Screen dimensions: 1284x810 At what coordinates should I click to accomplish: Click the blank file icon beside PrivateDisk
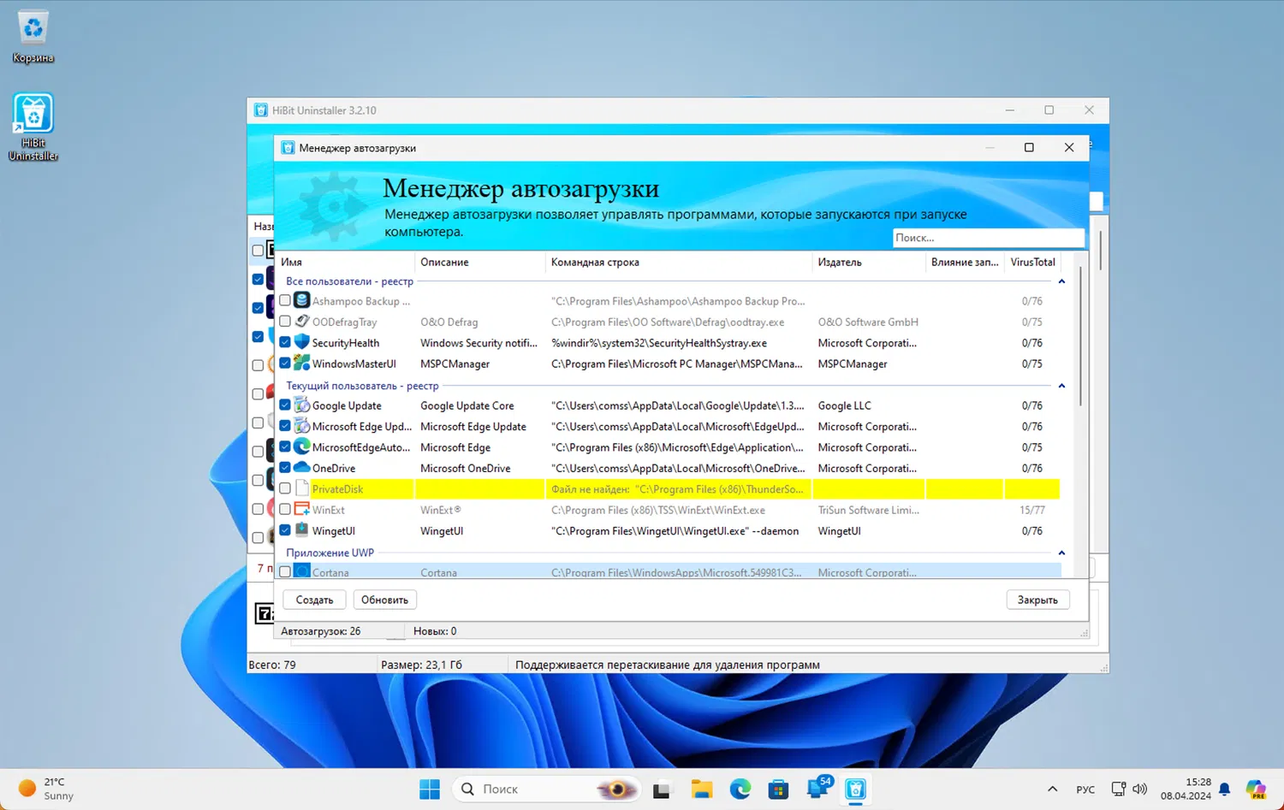point(301,488)
